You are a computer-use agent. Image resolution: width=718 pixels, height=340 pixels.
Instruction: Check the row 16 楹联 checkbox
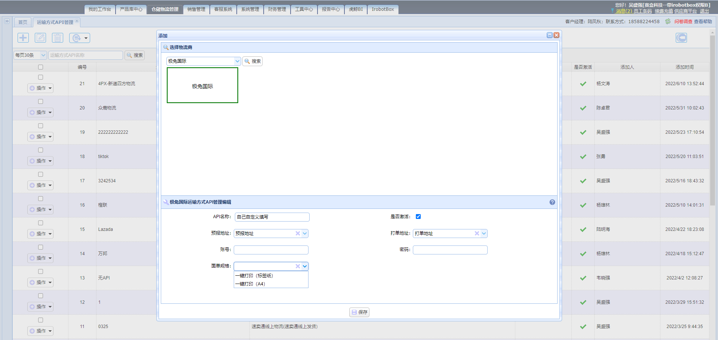(x=40, y=199)
